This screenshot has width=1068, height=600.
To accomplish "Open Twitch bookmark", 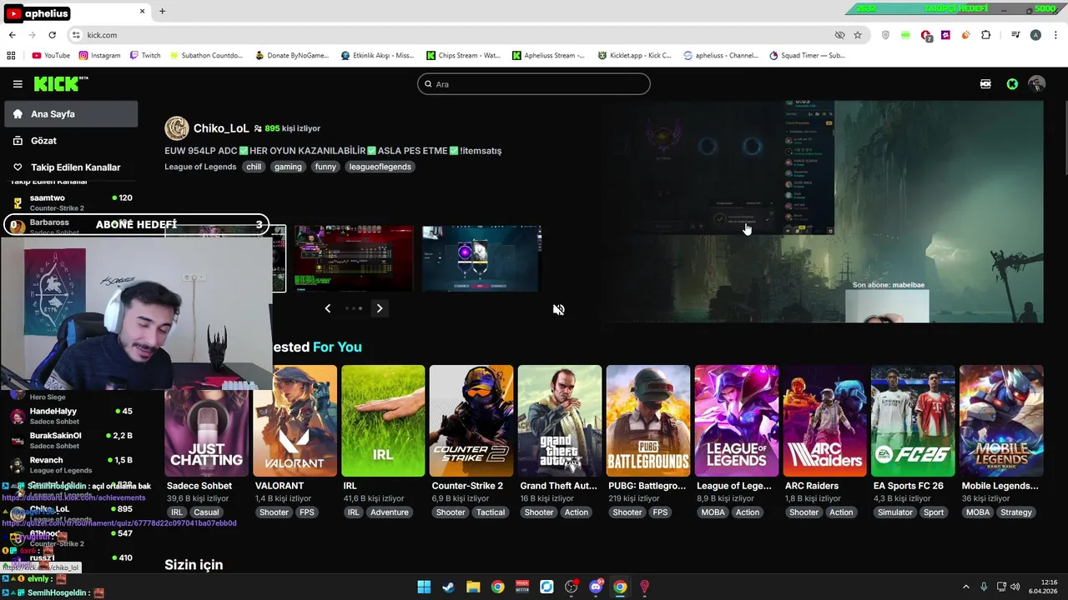I will [145, 55].
